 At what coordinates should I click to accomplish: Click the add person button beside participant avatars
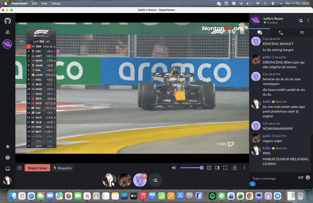pyautogui.click(x=155, y=180)
